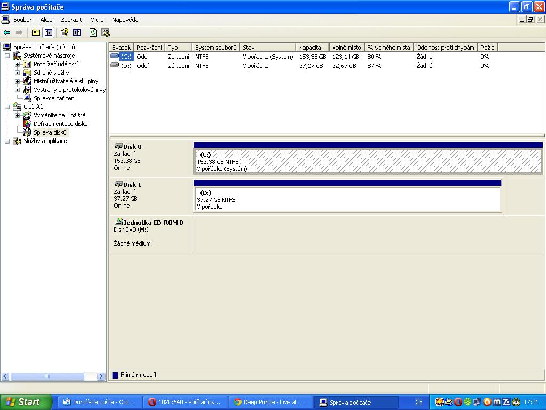Collapse the Systémové nástroje node
This screenshot has width=546, height=410.
(x=7, y=56)
